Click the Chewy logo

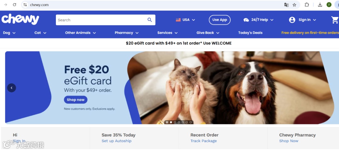pyautogui.click(x=20, y=19)
